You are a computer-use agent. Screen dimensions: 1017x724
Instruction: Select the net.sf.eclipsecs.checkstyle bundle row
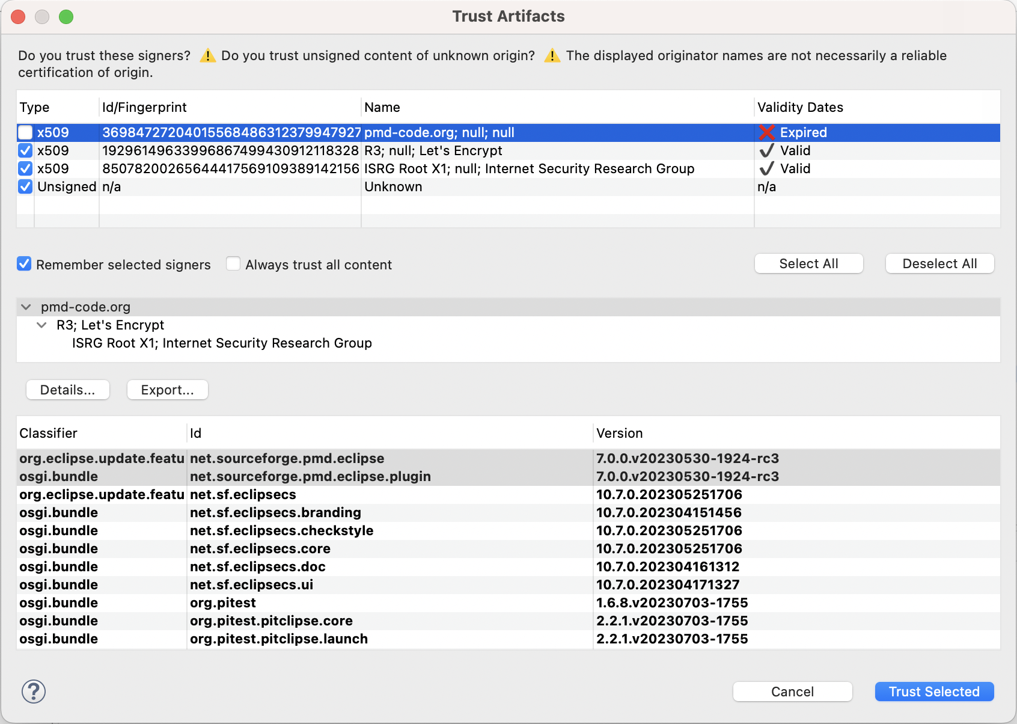pyautogui.click(x=281, y=530)
